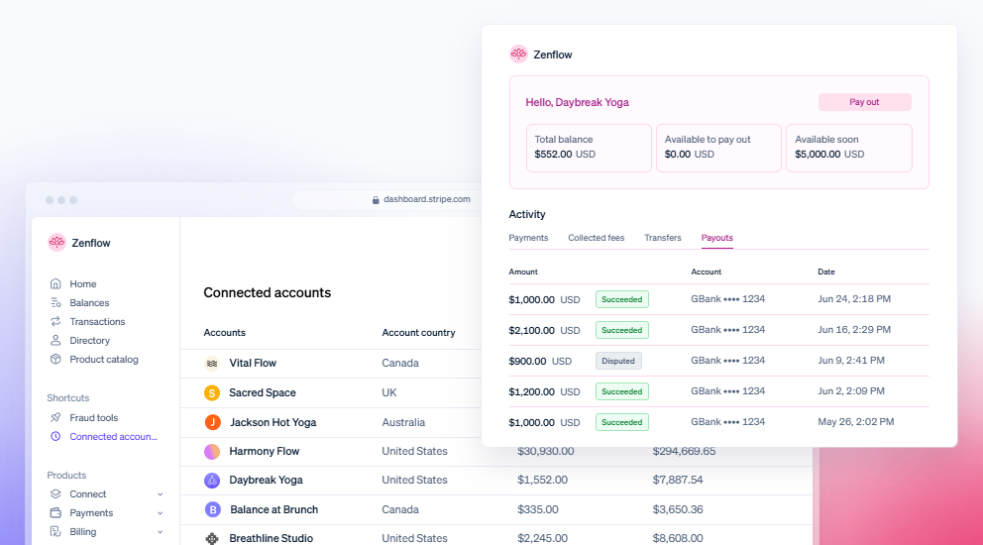983x545 pixels.
Task: Expand the Connect product menu chevron
Action: (x=160, y=494)
